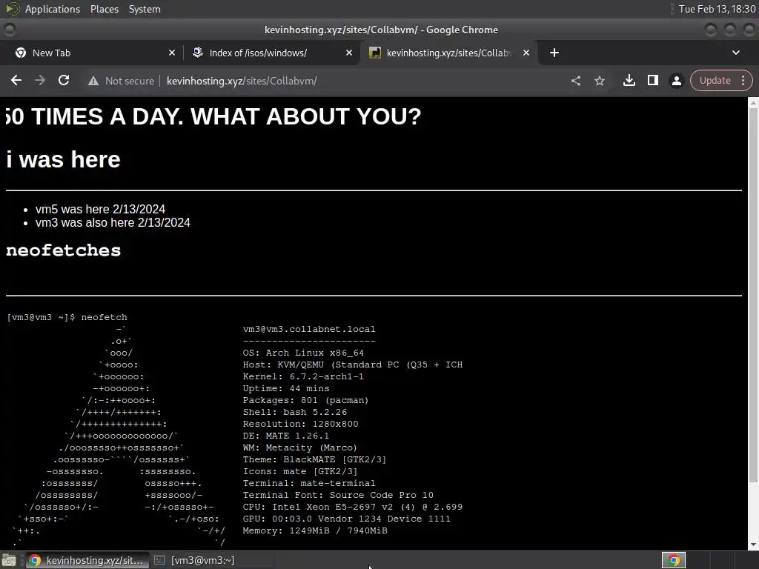Select the kevinhosting.xyz/sites/Collabvm tab

point(448,53)
